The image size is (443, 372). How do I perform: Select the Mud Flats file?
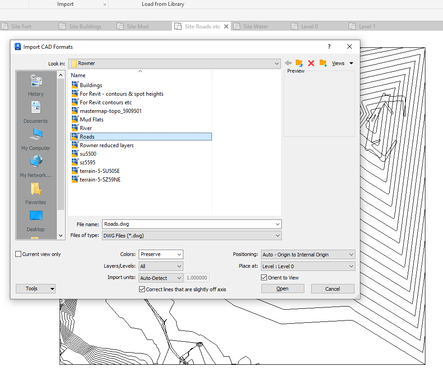91,120
